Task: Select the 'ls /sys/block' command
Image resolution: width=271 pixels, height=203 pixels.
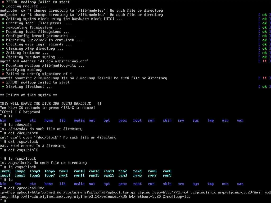Action: coord(22,167)
